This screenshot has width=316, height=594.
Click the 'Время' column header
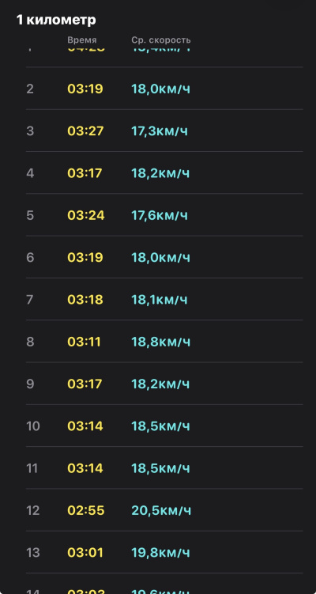click(x=82, y=40)
